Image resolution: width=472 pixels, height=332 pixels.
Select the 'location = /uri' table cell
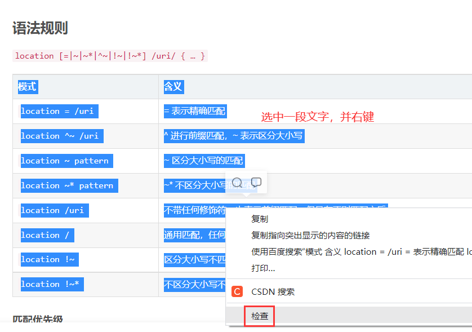[x=59, y=111]
